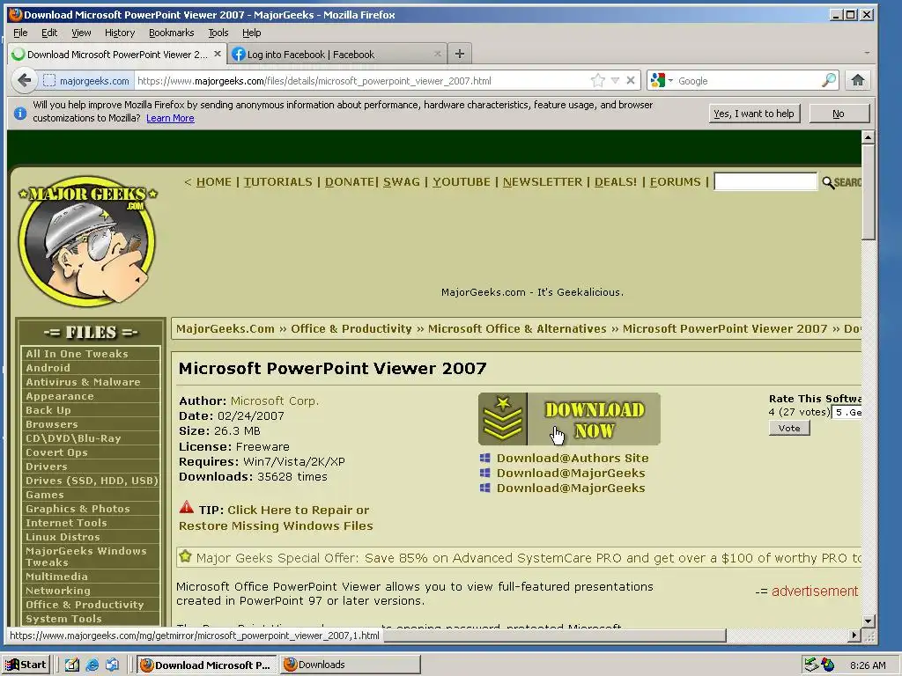Open the View menu

(x=81, y=33)
